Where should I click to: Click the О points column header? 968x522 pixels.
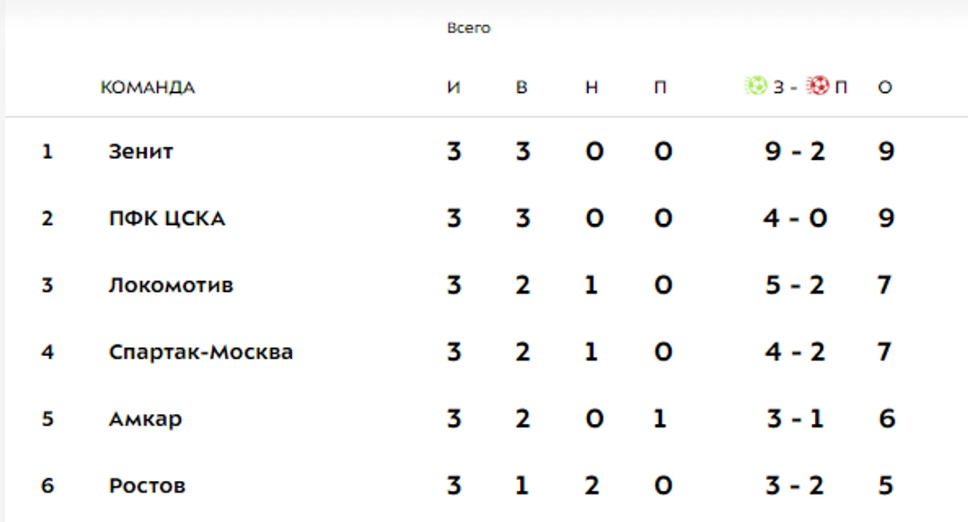coord(885,88)
